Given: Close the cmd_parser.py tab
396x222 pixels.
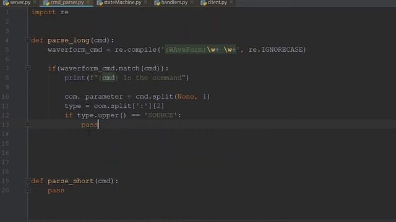Looking at the screenshot, I should pos(88,2).
